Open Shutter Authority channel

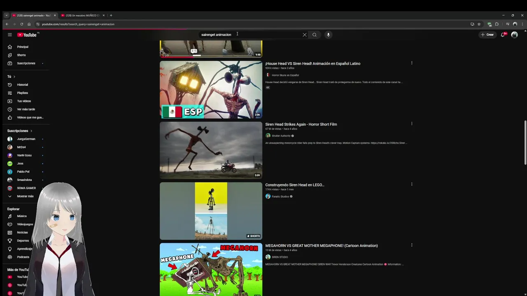[281, 136]
